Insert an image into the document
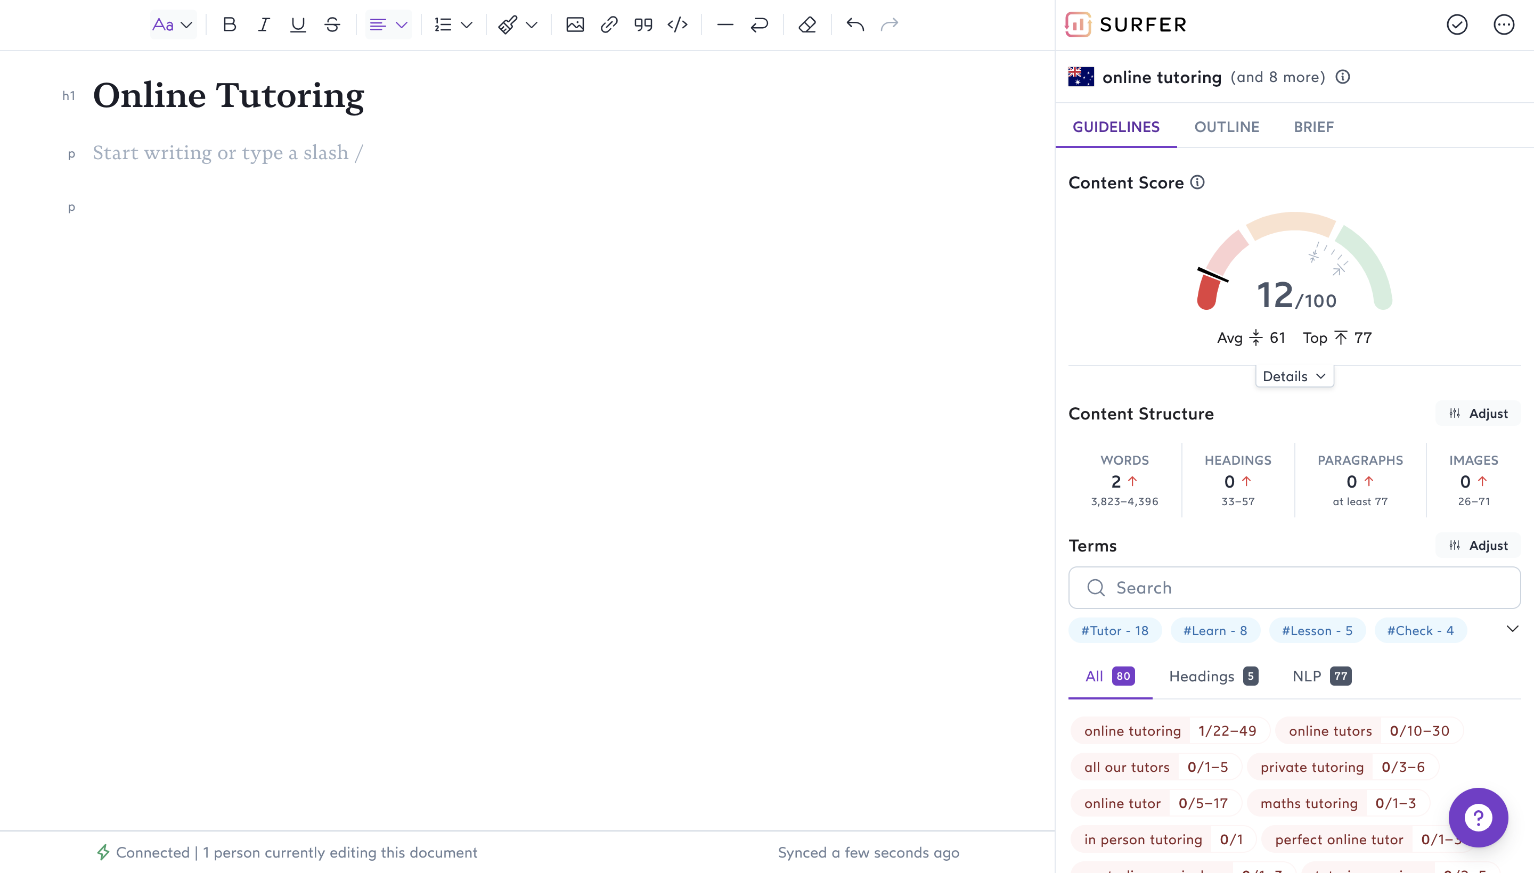Screen dimensions: 1534x873 coord(575,24)
